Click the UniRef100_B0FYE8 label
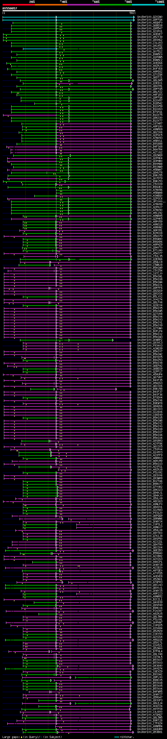 [x=150, y=69]
